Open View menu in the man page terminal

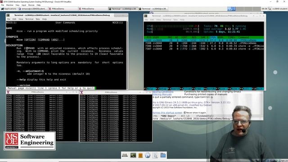21,19
